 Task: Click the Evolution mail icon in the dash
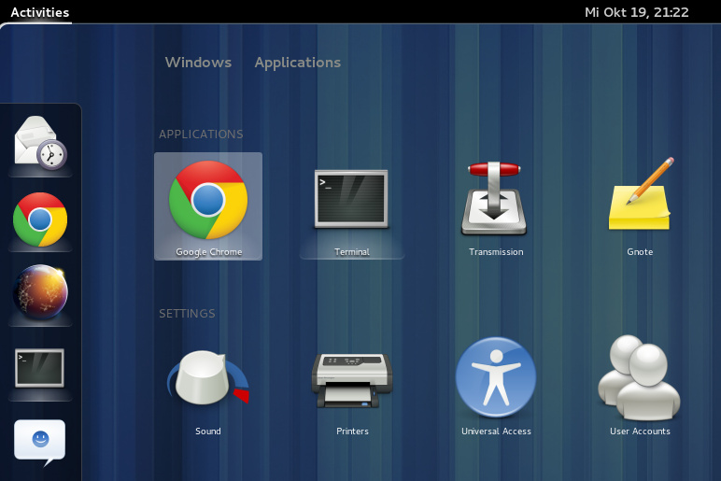point(40,143)
